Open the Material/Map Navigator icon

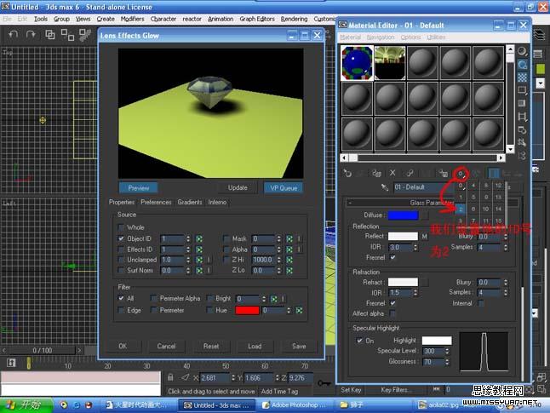click(522, 156)
